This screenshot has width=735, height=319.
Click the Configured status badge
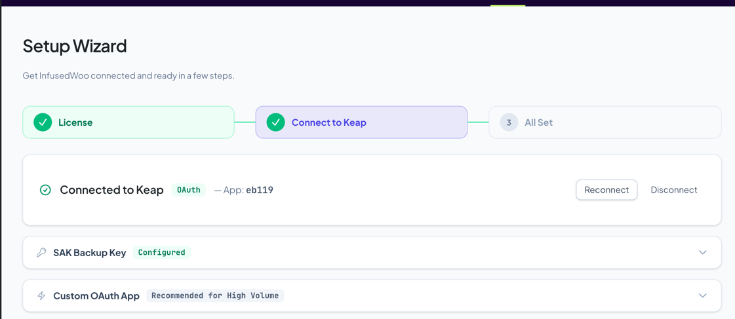pyautogui.click(x=162, y=252)
